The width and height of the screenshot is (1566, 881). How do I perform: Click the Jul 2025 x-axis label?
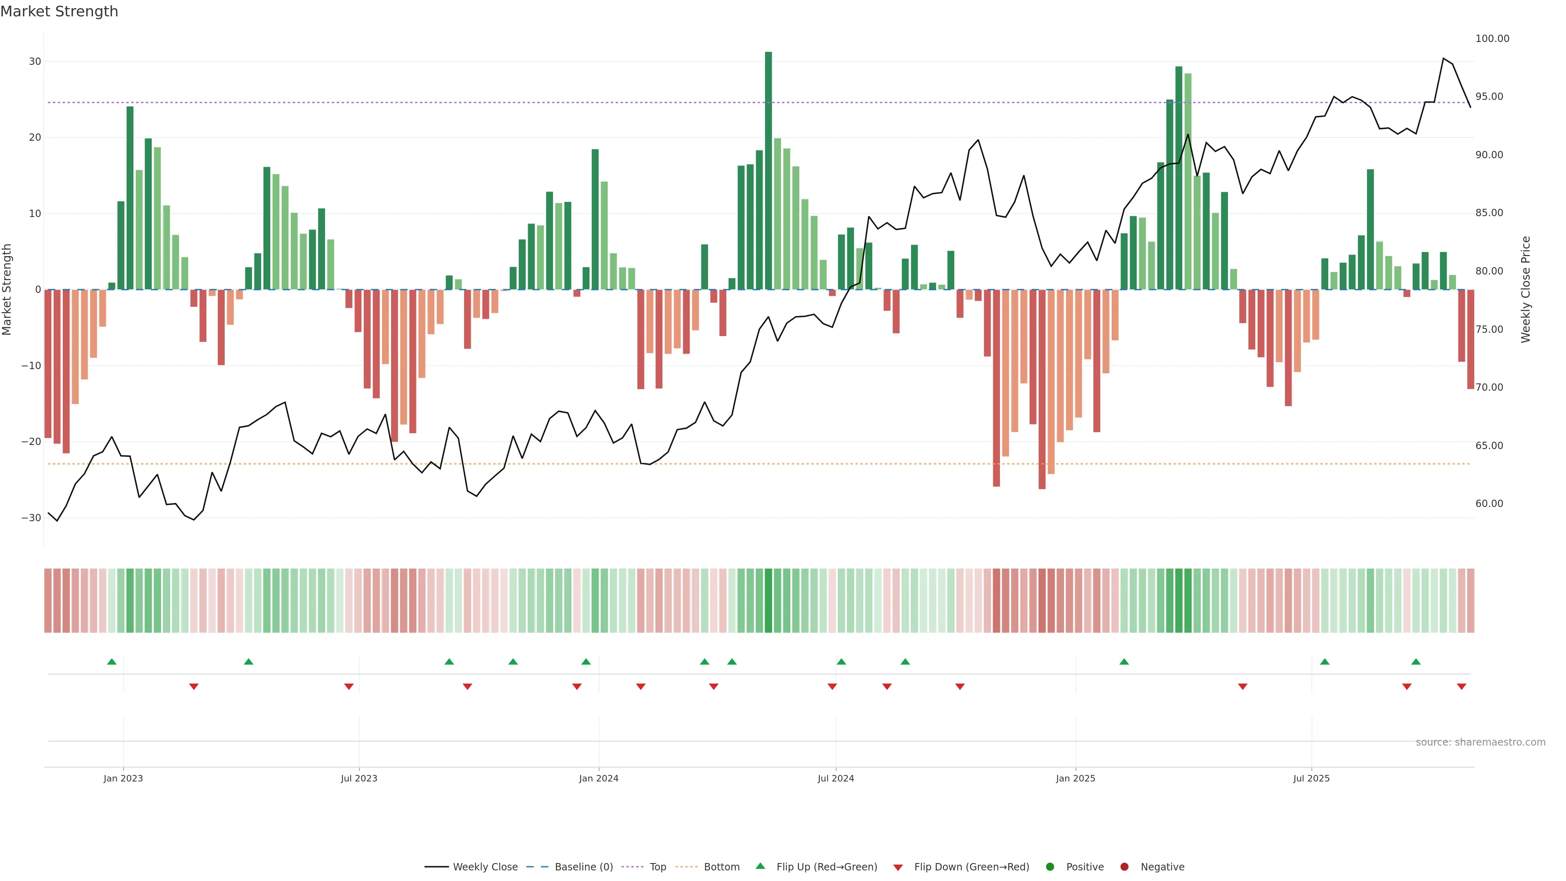click(1311, 778)
